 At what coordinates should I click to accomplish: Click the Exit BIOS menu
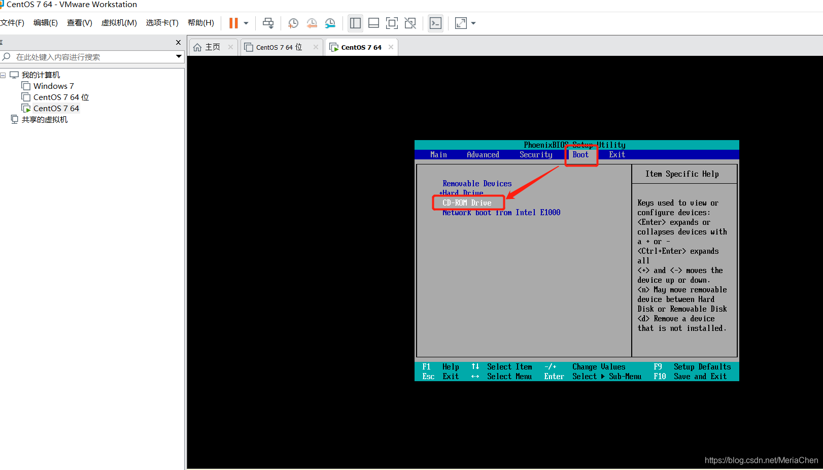tap(617, 155)
